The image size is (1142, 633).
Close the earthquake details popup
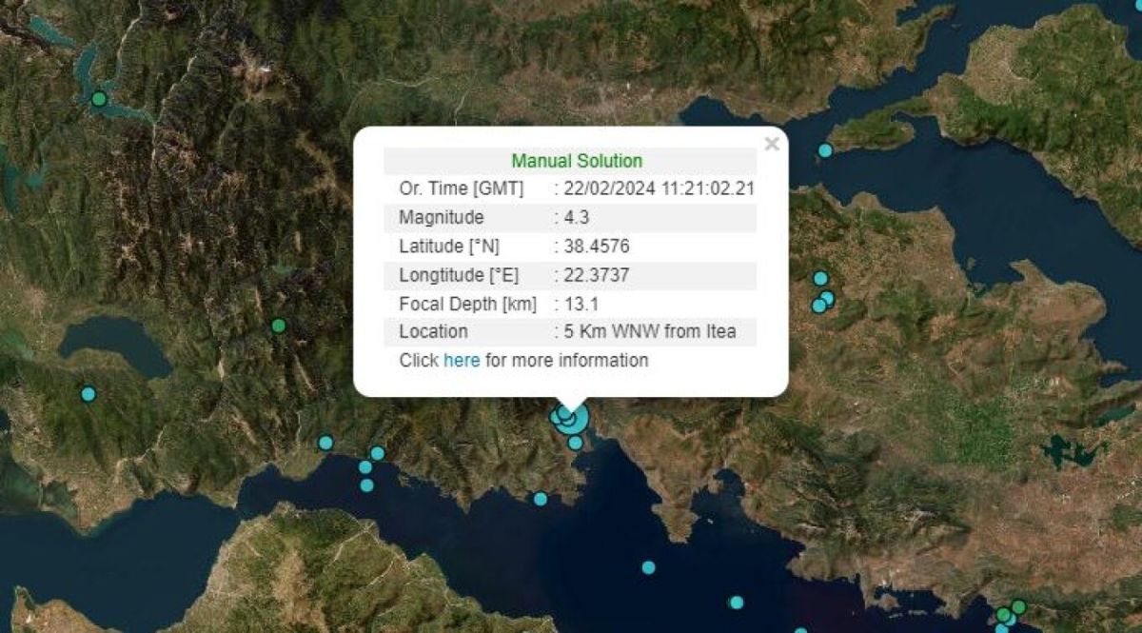tap(772, 144)
